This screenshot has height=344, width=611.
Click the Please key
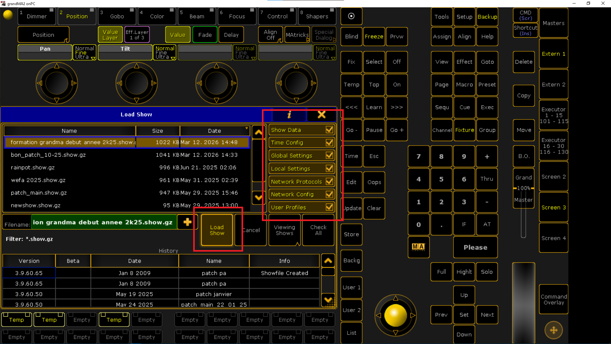pyautogui.click(x=475, y=247)
